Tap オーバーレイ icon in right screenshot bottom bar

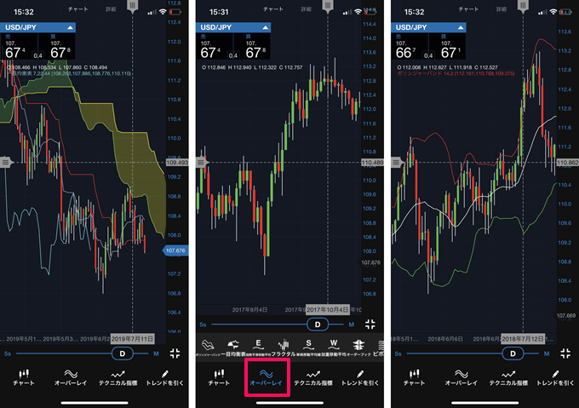pyautogui.click(x=461, y=377)
